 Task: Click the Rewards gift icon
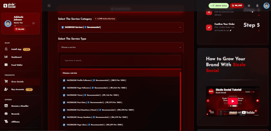[x=6, y=114]
